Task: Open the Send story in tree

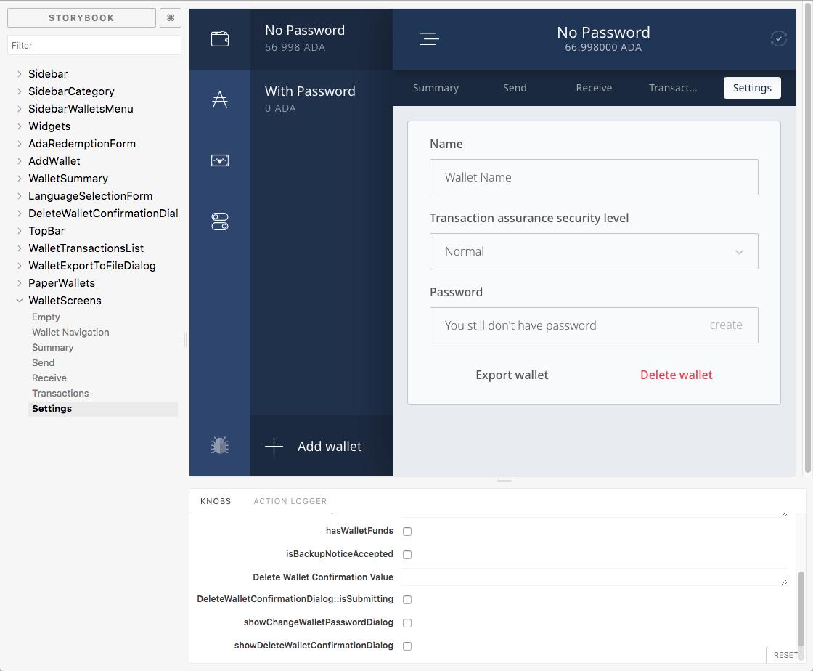Action: pos(43,363)
